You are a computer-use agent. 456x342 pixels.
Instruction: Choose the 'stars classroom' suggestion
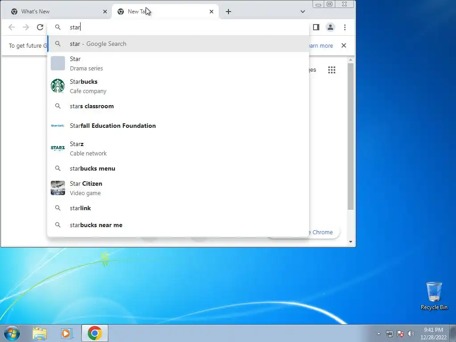point(178,106)
